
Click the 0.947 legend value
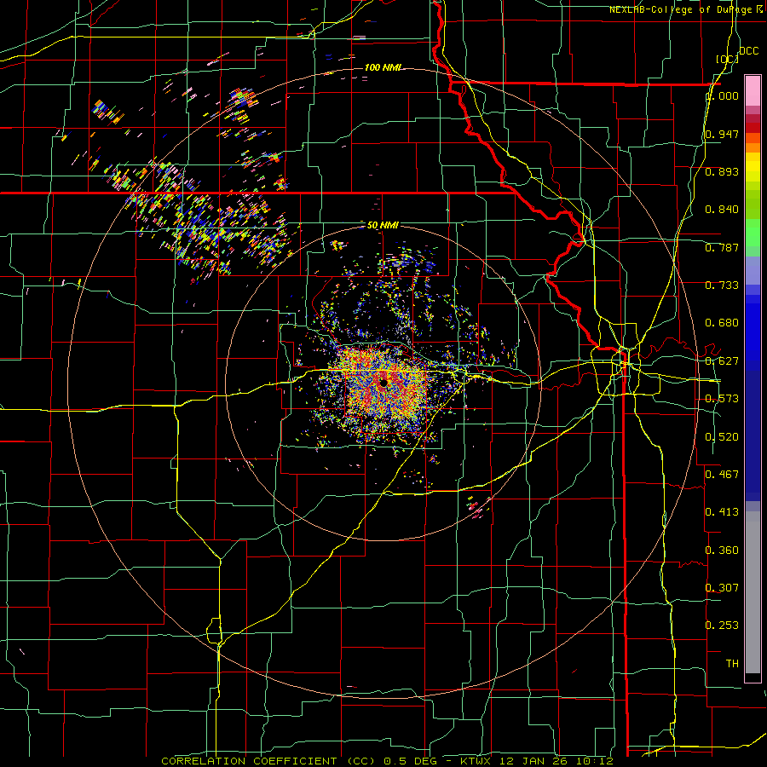(722, 134)
